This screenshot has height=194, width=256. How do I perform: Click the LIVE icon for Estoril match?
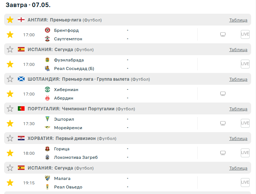click(x=245, y=123)
